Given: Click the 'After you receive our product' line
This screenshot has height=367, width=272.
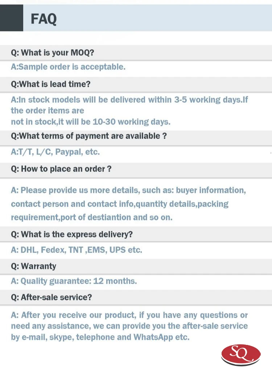Looking at the screenshot, I should click(x=129, y=315).
